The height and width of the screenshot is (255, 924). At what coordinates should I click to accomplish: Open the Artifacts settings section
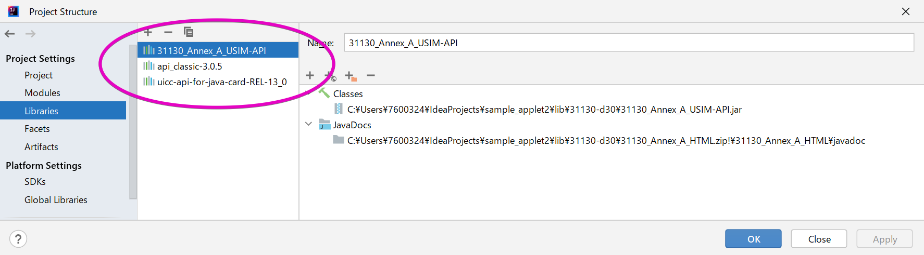(x=41, y=147)
